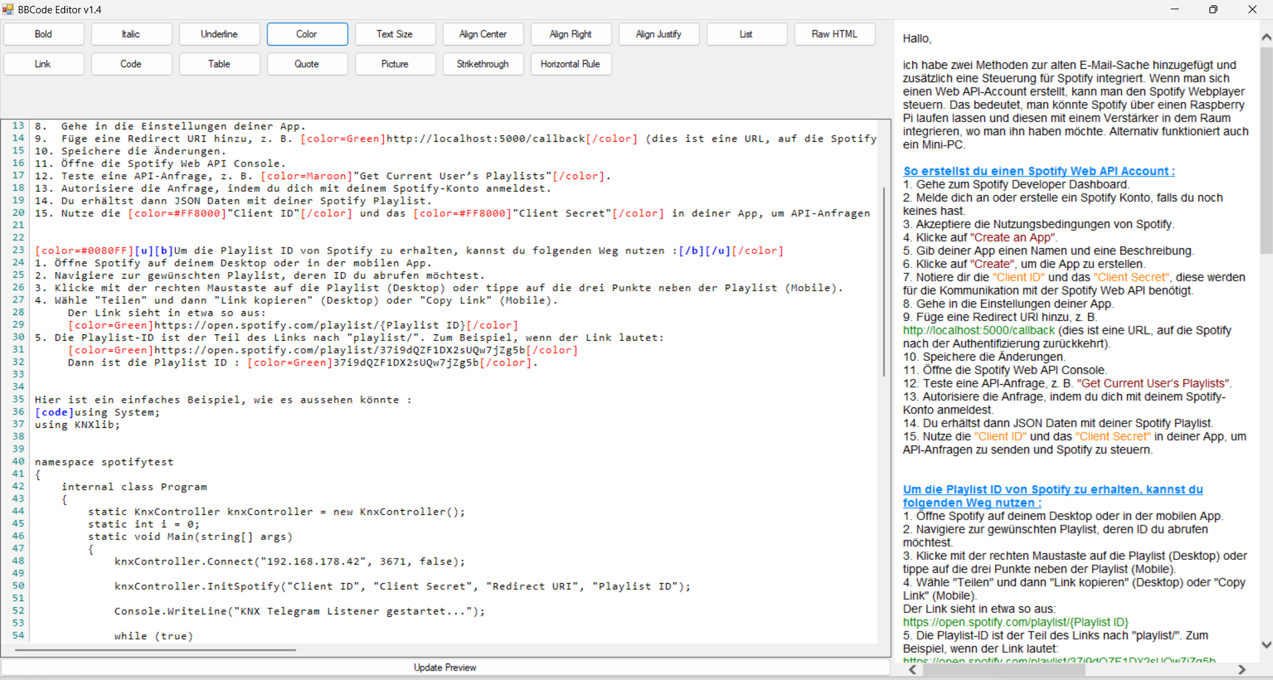Insert a Table tag
The width and height of the screenshot is (1273, 680).
220,64
